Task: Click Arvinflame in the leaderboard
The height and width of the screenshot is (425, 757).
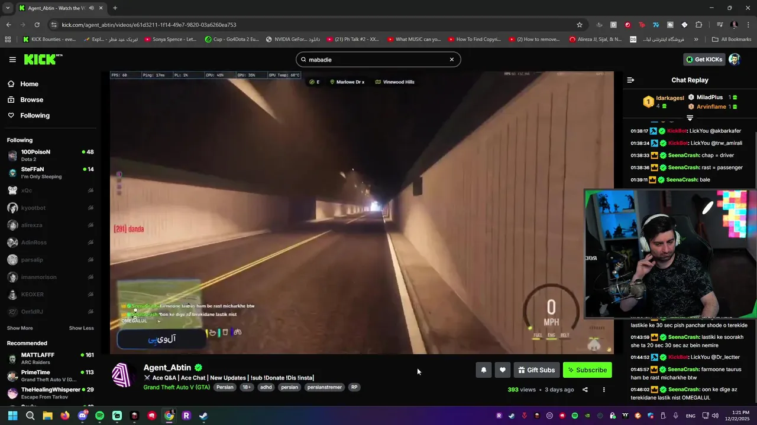Action: tap(711, 107)
